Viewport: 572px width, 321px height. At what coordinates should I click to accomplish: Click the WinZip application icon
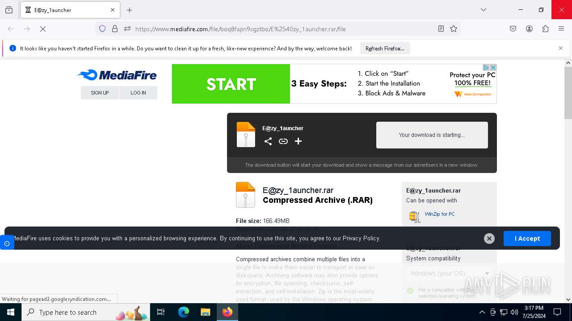415,217
